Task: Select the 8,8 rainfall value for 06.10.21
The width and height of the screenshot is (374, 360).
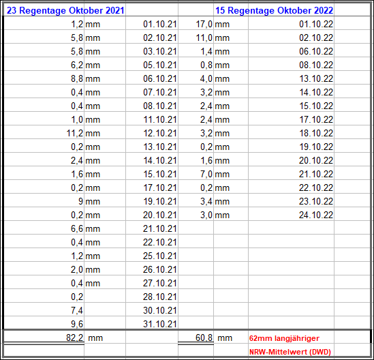Action: coord(77,79)
